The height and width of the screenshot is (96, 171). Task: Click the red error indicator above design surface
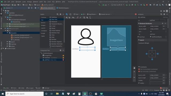pos(136,14)
